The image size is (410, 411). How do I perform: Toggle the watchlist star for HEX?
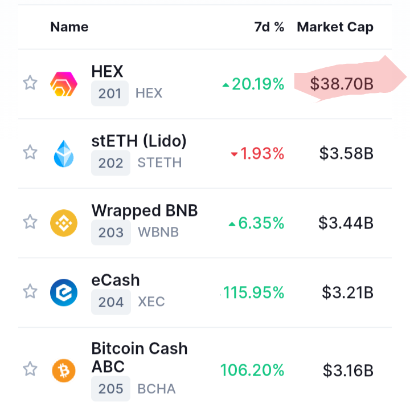30,83
